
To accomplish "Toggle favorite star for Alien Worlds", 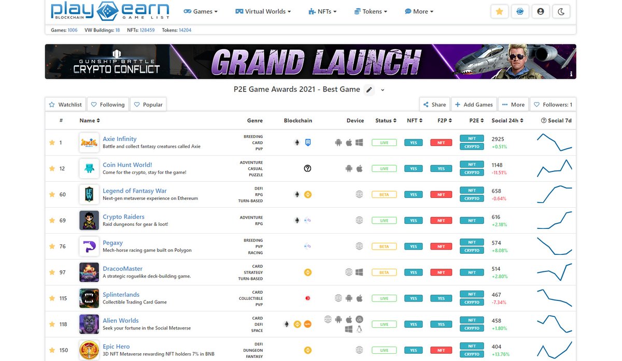I will [52, 324].
